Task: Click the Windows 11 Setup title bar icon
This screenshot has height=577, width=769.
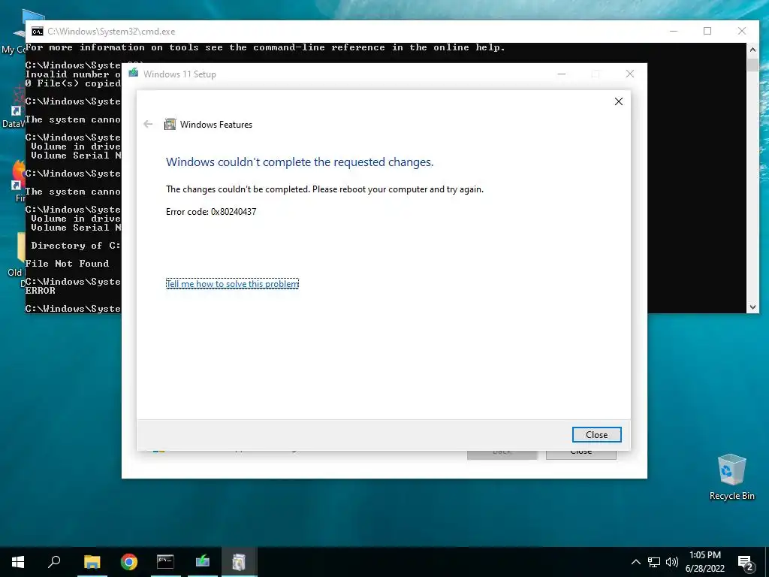Action: coord(134,74)
